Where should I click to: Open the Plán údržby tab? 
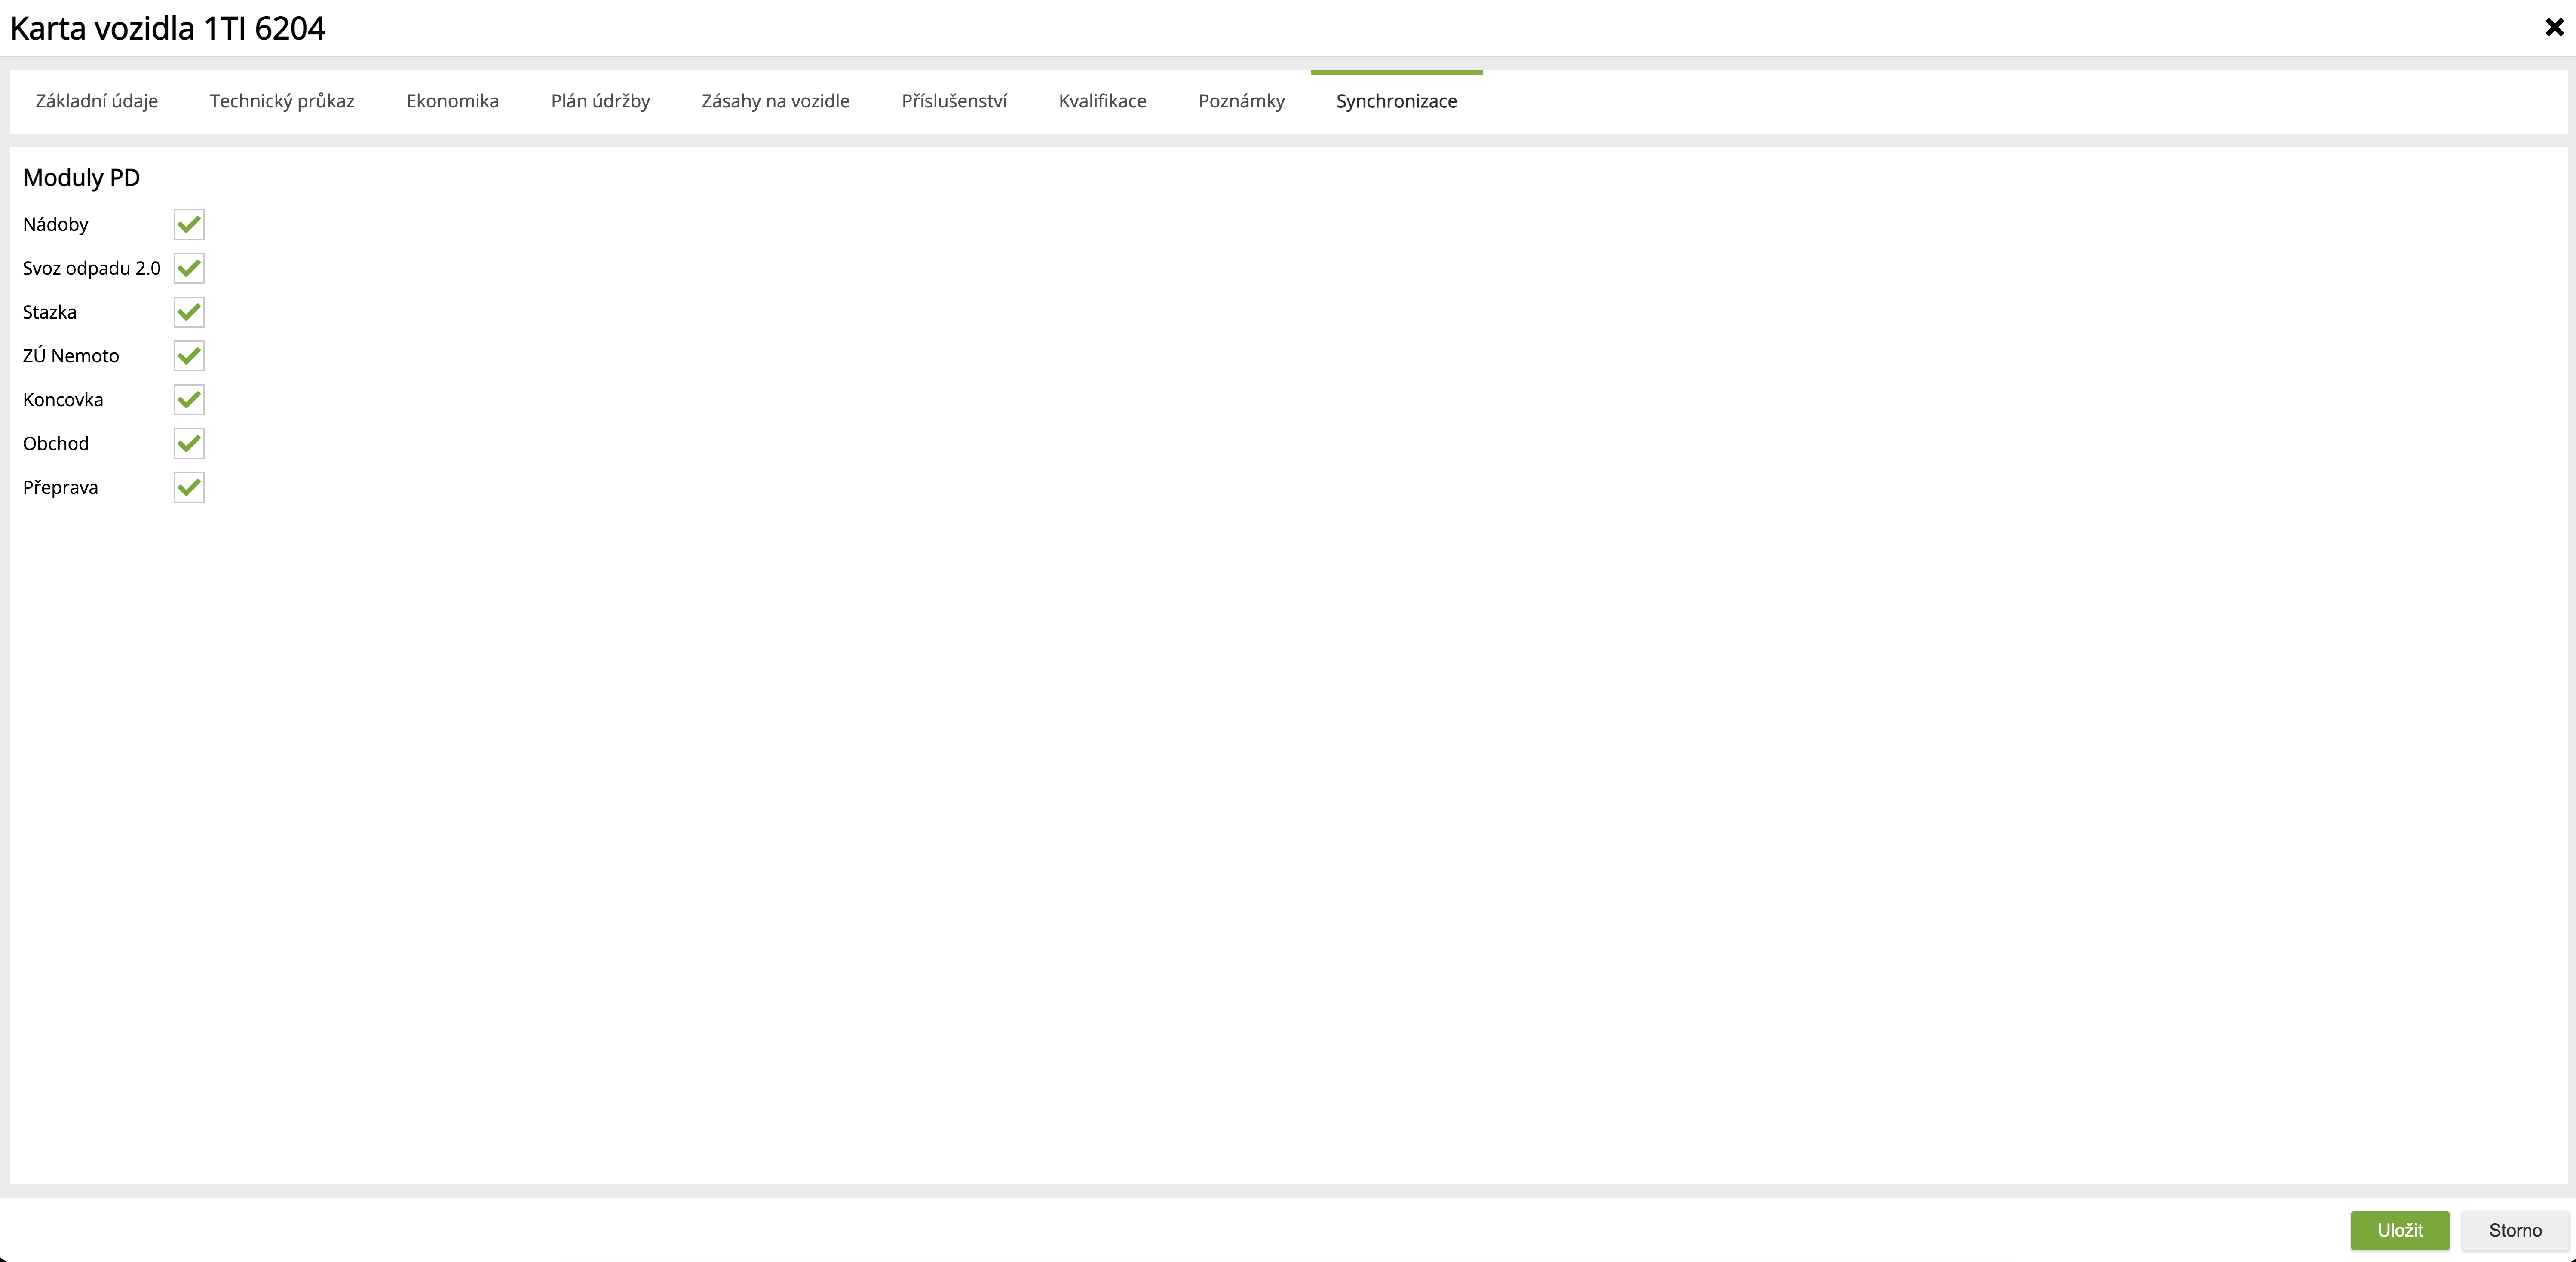[600, 101]
